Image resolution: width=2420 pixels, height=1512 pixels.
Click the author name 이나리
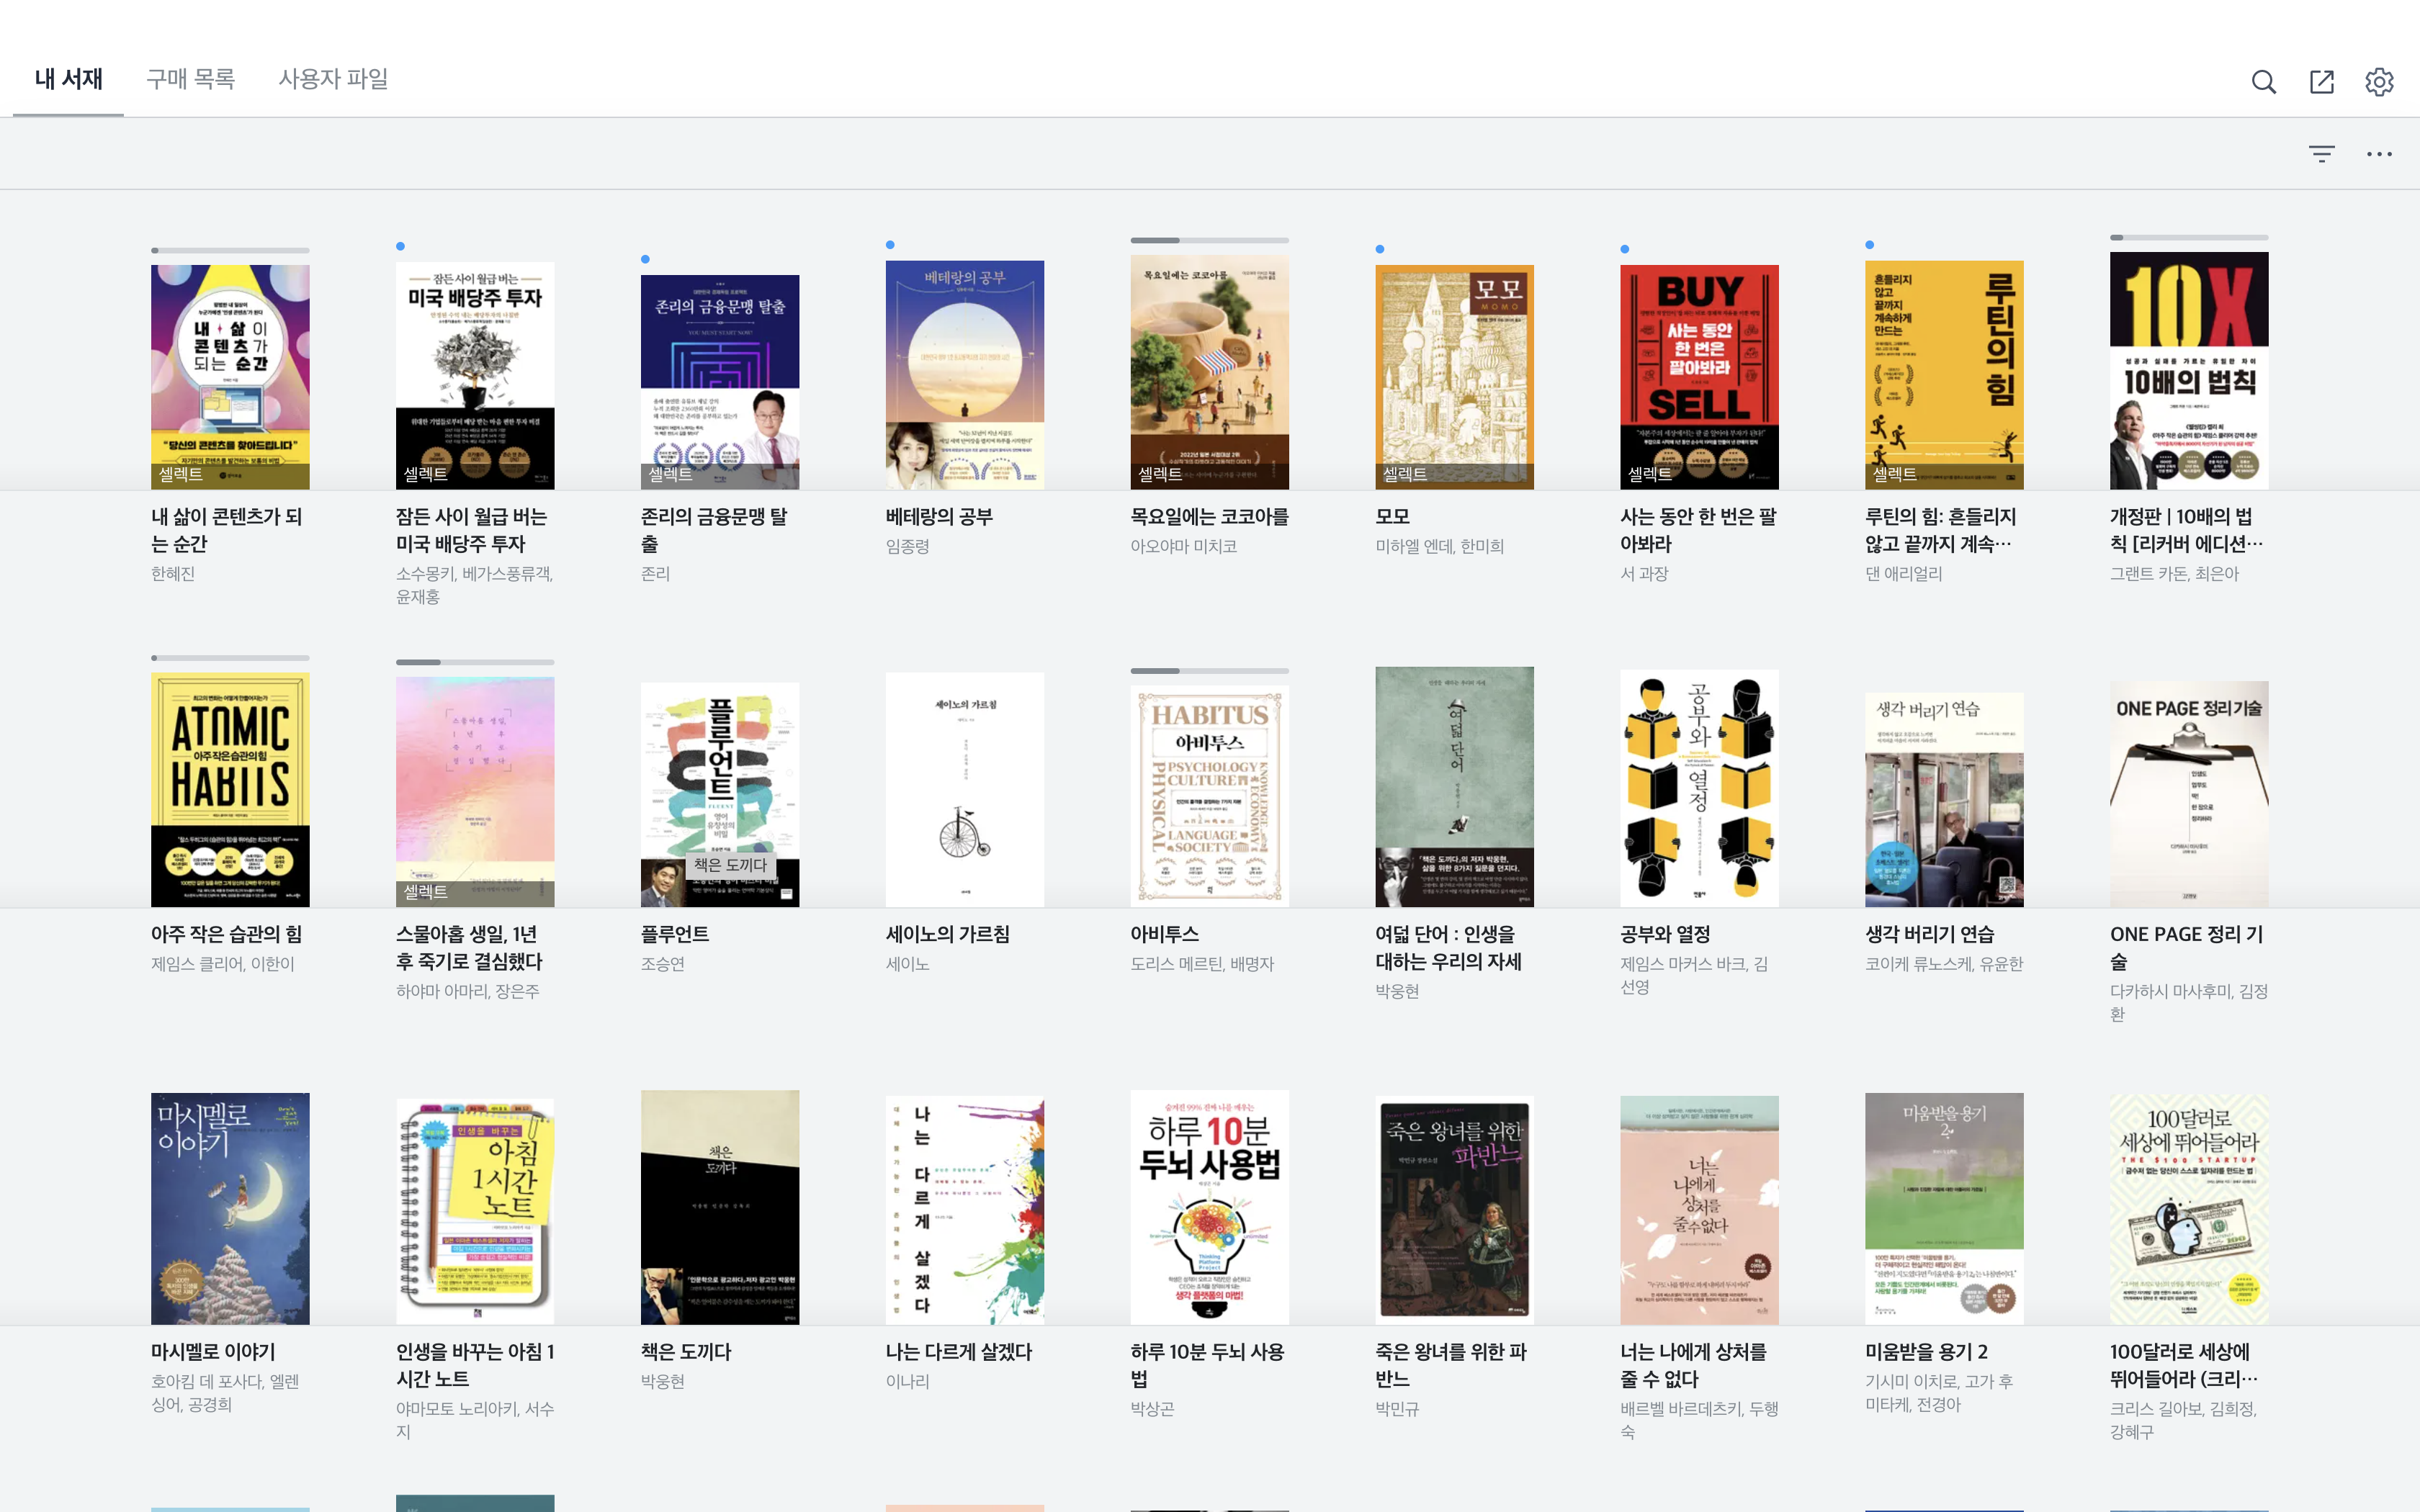907,1381
